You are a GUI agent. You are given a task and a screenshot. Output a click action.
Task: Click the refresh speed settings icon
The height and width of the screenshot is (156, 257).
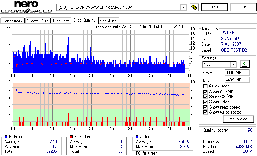[245, 64]
